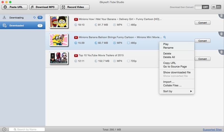Click the Record Video button
The height and width of the screenshot is (132, 224).
click(x=75, y=7)
